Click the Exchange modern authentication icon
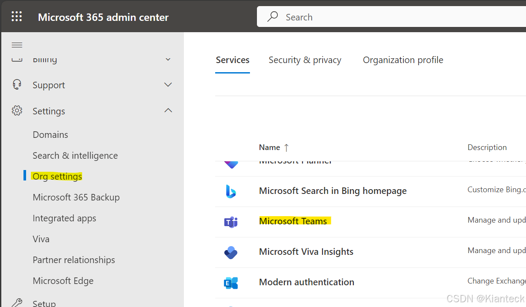Screen dimensions: 526x307 click(x=231, y=283)
